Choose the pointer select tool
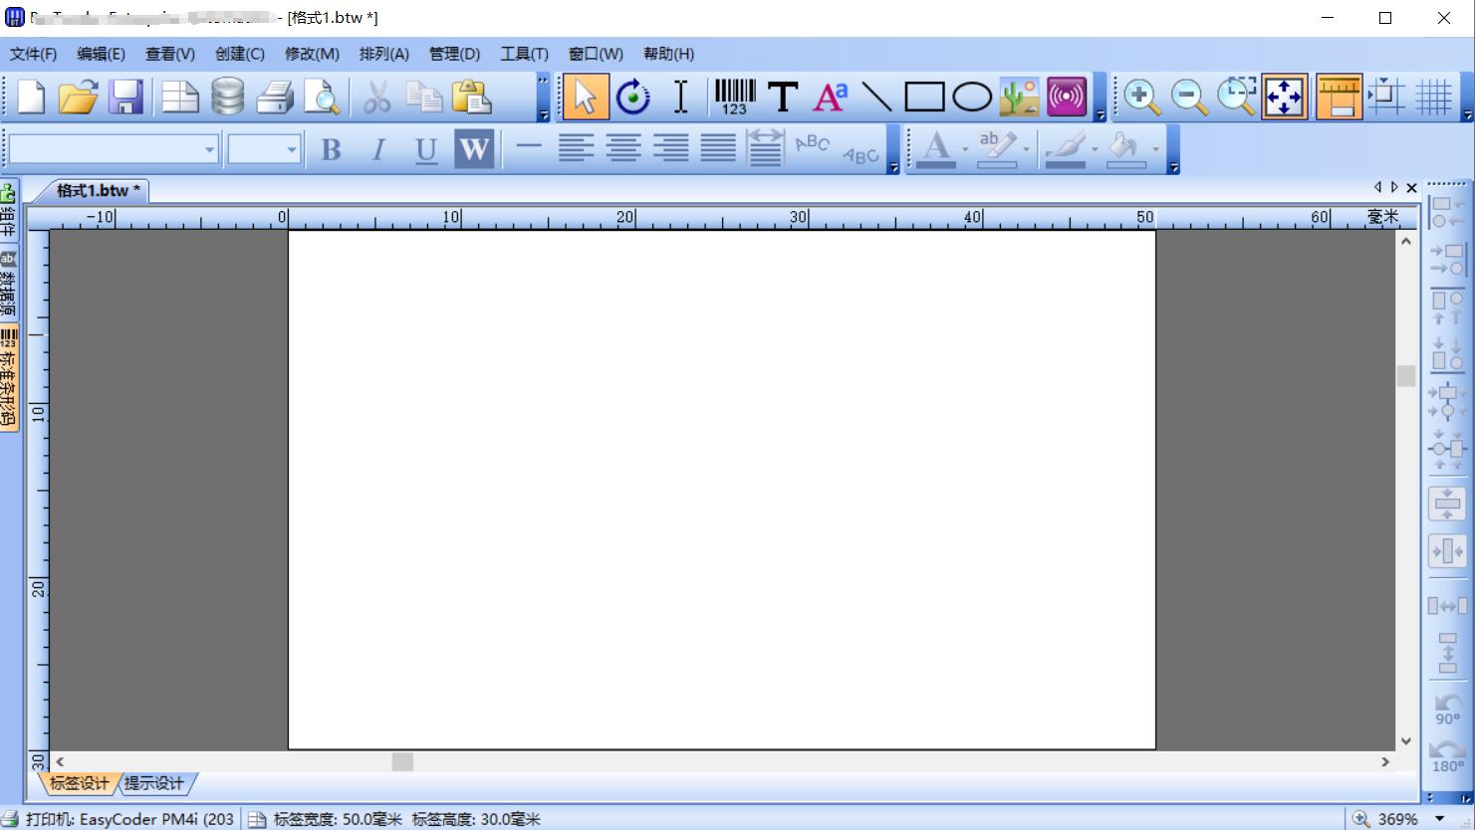 pyautogui.click(x=585, y=97)
